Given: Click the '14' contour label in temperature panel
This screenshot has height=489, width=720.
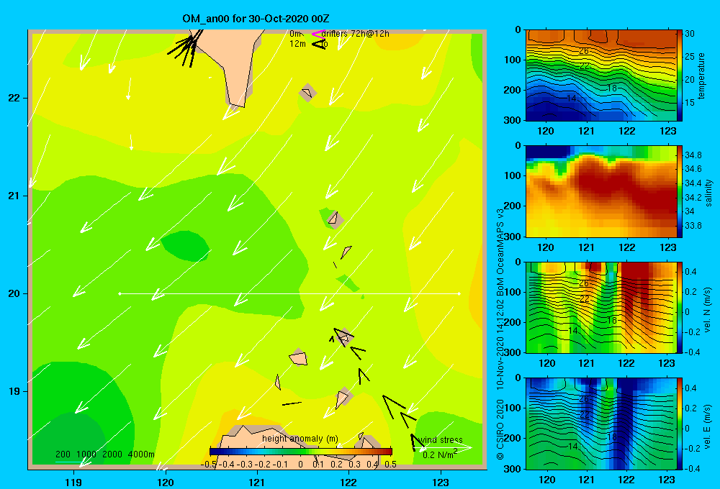Looking at the screenshot, I should (571, 99).
